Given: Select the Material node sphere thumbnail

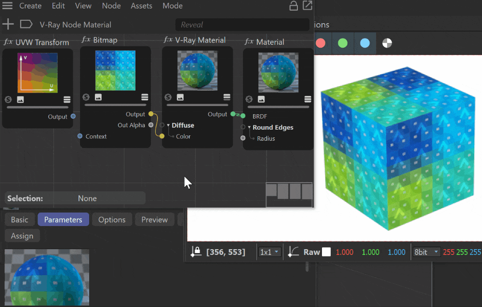Looking at the screenshot, I should 278,72.
